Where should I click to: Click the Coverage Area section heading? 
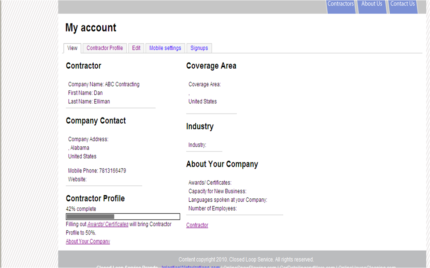pos(211,66)
